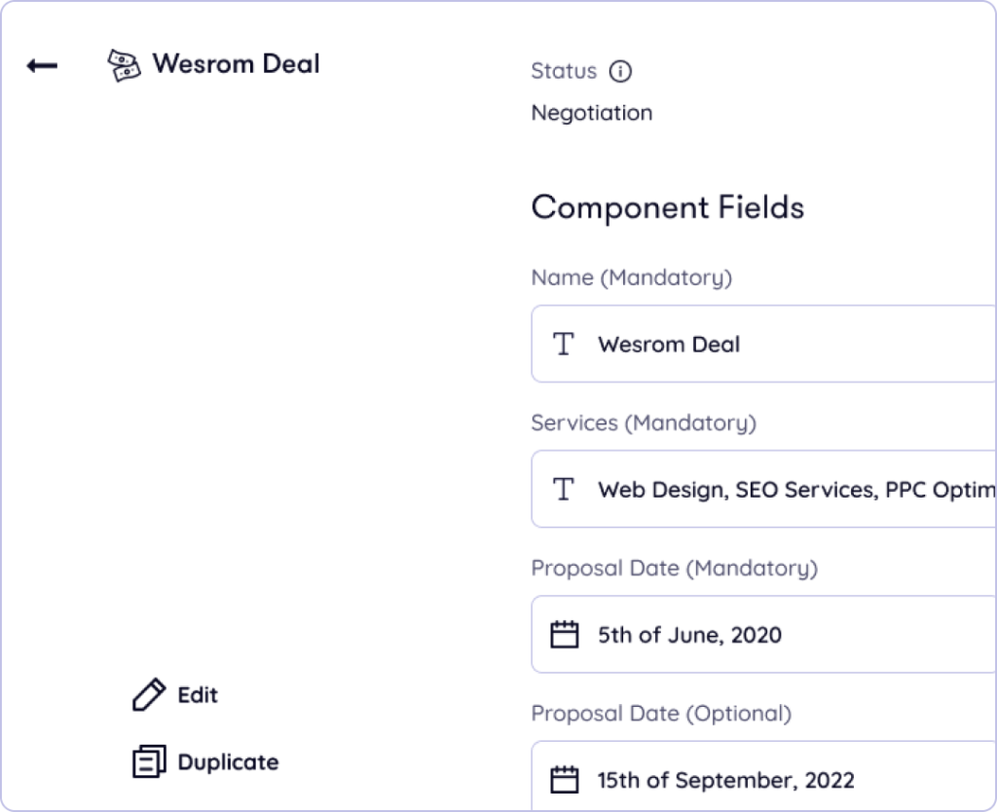
Task: Click the Wesrom Deal page title
Action: [236, 65]
